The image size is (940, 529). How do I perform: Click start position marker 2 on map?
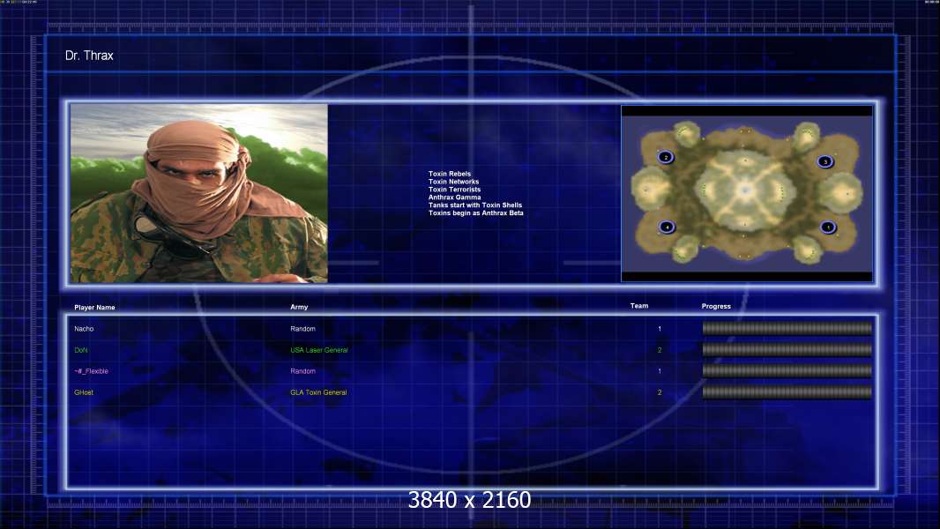coord(666,158)
